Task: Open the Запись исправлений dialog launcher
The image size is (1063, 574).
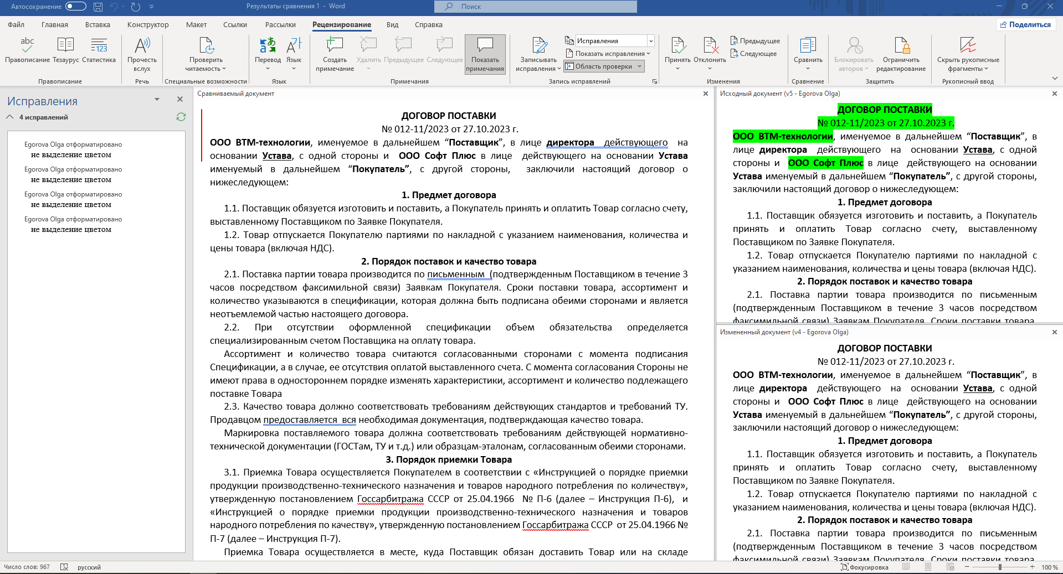Action: tap(655, 81)
